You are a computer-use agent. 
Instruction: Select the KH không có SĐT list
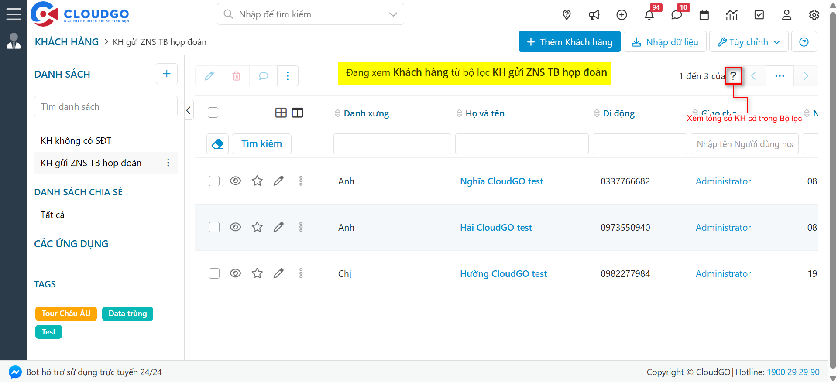coord(76,141)
